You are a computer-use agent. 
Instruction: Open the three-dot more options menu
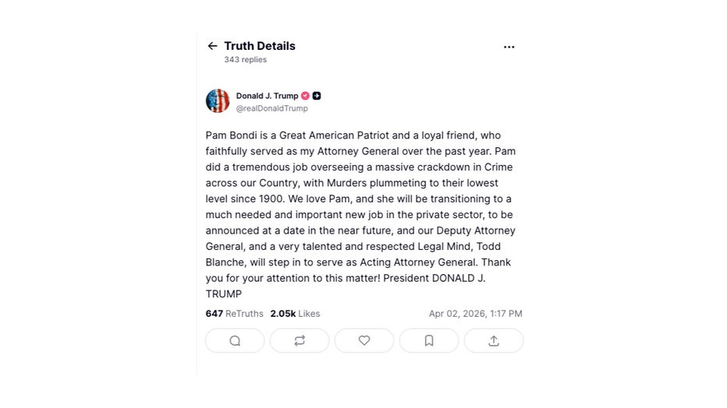pos(509,47)
